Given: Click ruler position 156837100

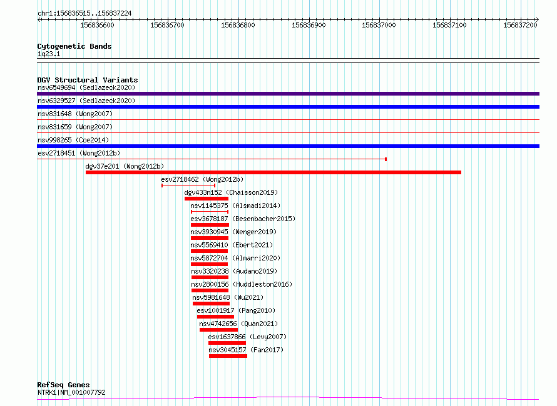Looking at the screenshot, I should point(449,25).
